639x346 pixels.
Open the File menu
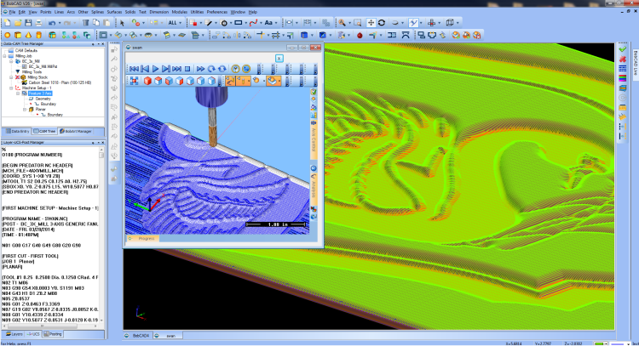point(12,12)
